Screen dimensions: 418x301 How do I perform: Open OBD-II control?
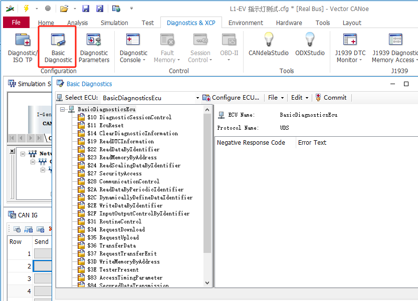pos(229,48)
